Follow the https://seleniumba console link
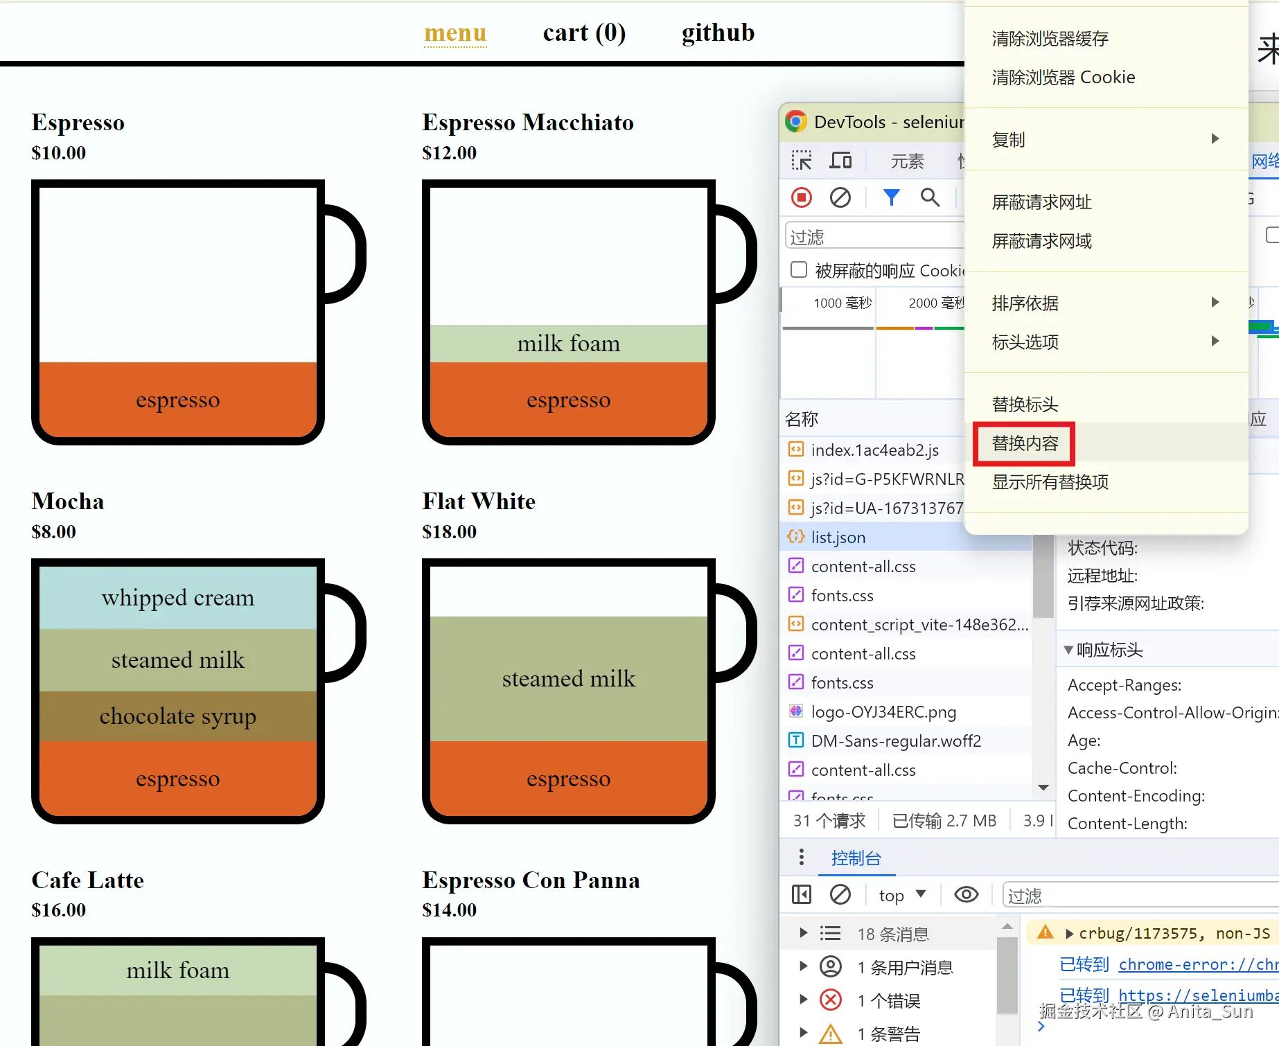 [1198, 995]
